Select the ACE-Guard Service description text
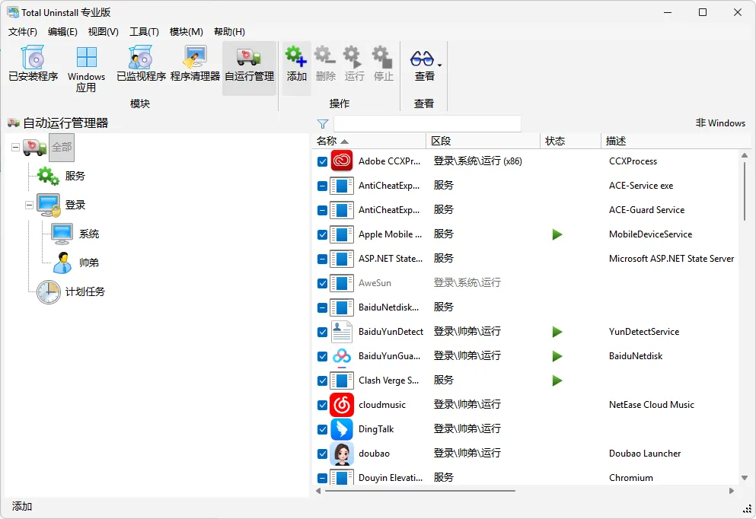The height and width of the screenshot is (519, 756). 646,210
